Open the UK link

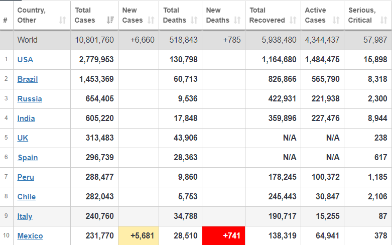click(x=23, y=138)
